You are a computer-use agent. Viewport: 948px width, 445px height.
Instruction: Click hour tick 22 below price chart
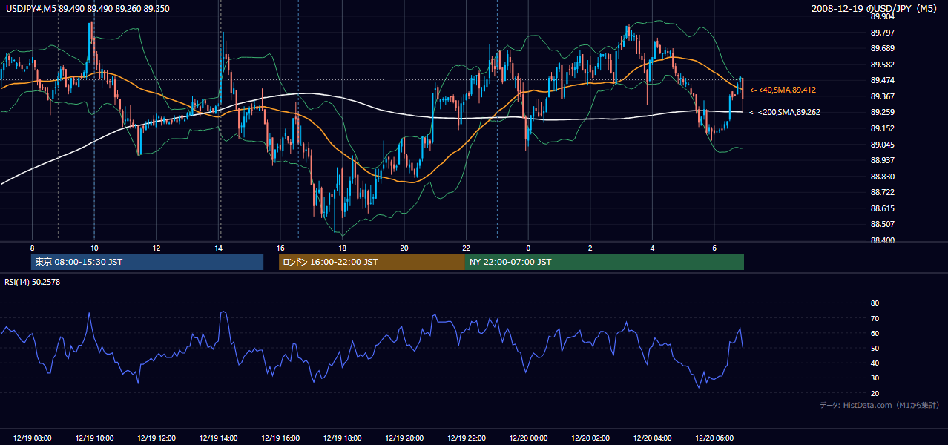click(x=466, y=248)
